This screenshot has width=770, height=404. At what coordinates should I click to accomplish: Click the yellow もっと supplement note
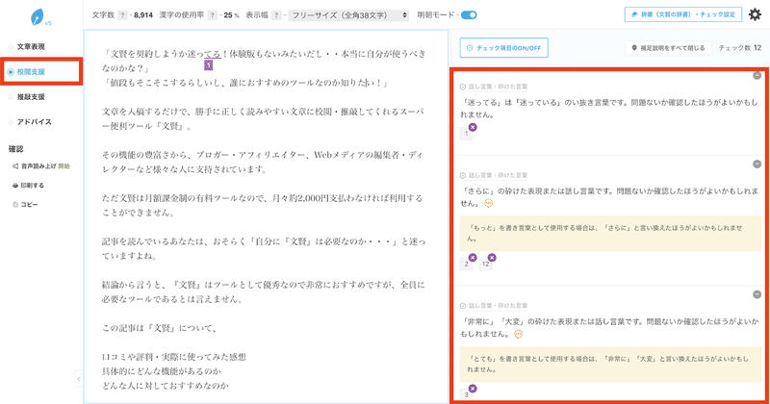(x=610, y=233)
